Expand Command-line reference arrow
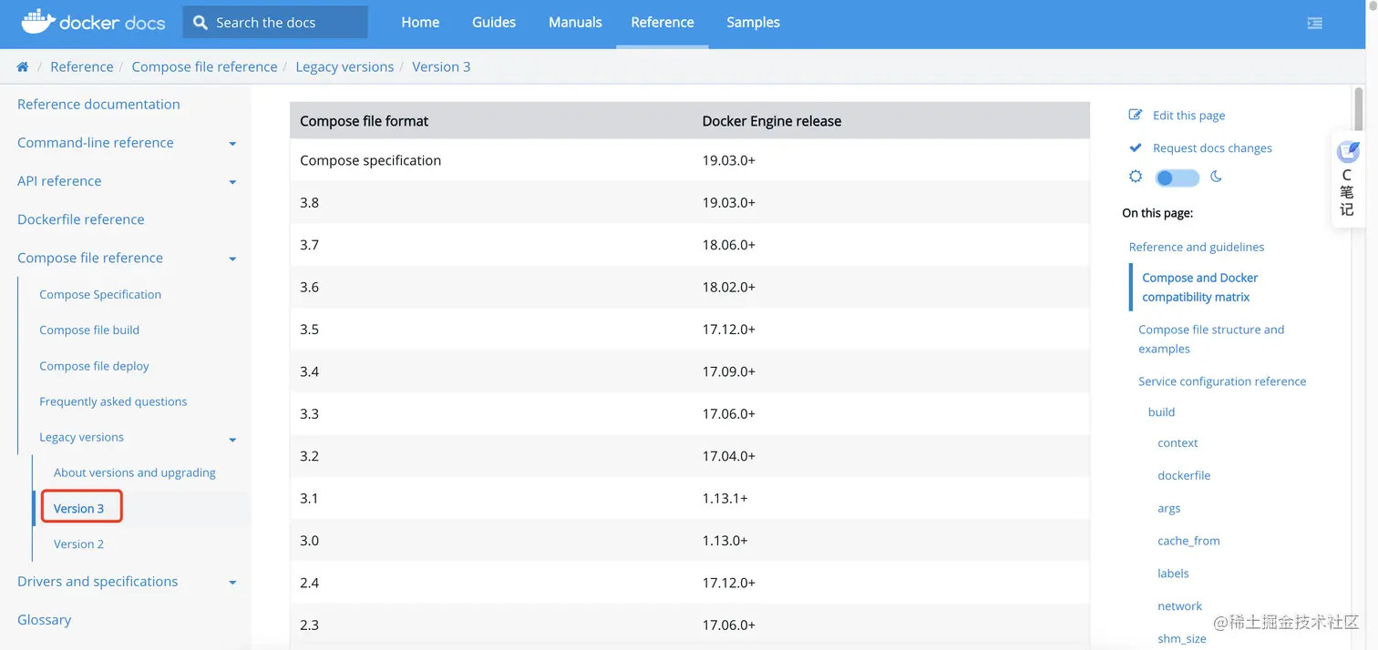This screenshot has height=650, width=1378. [x=232, y=144]
